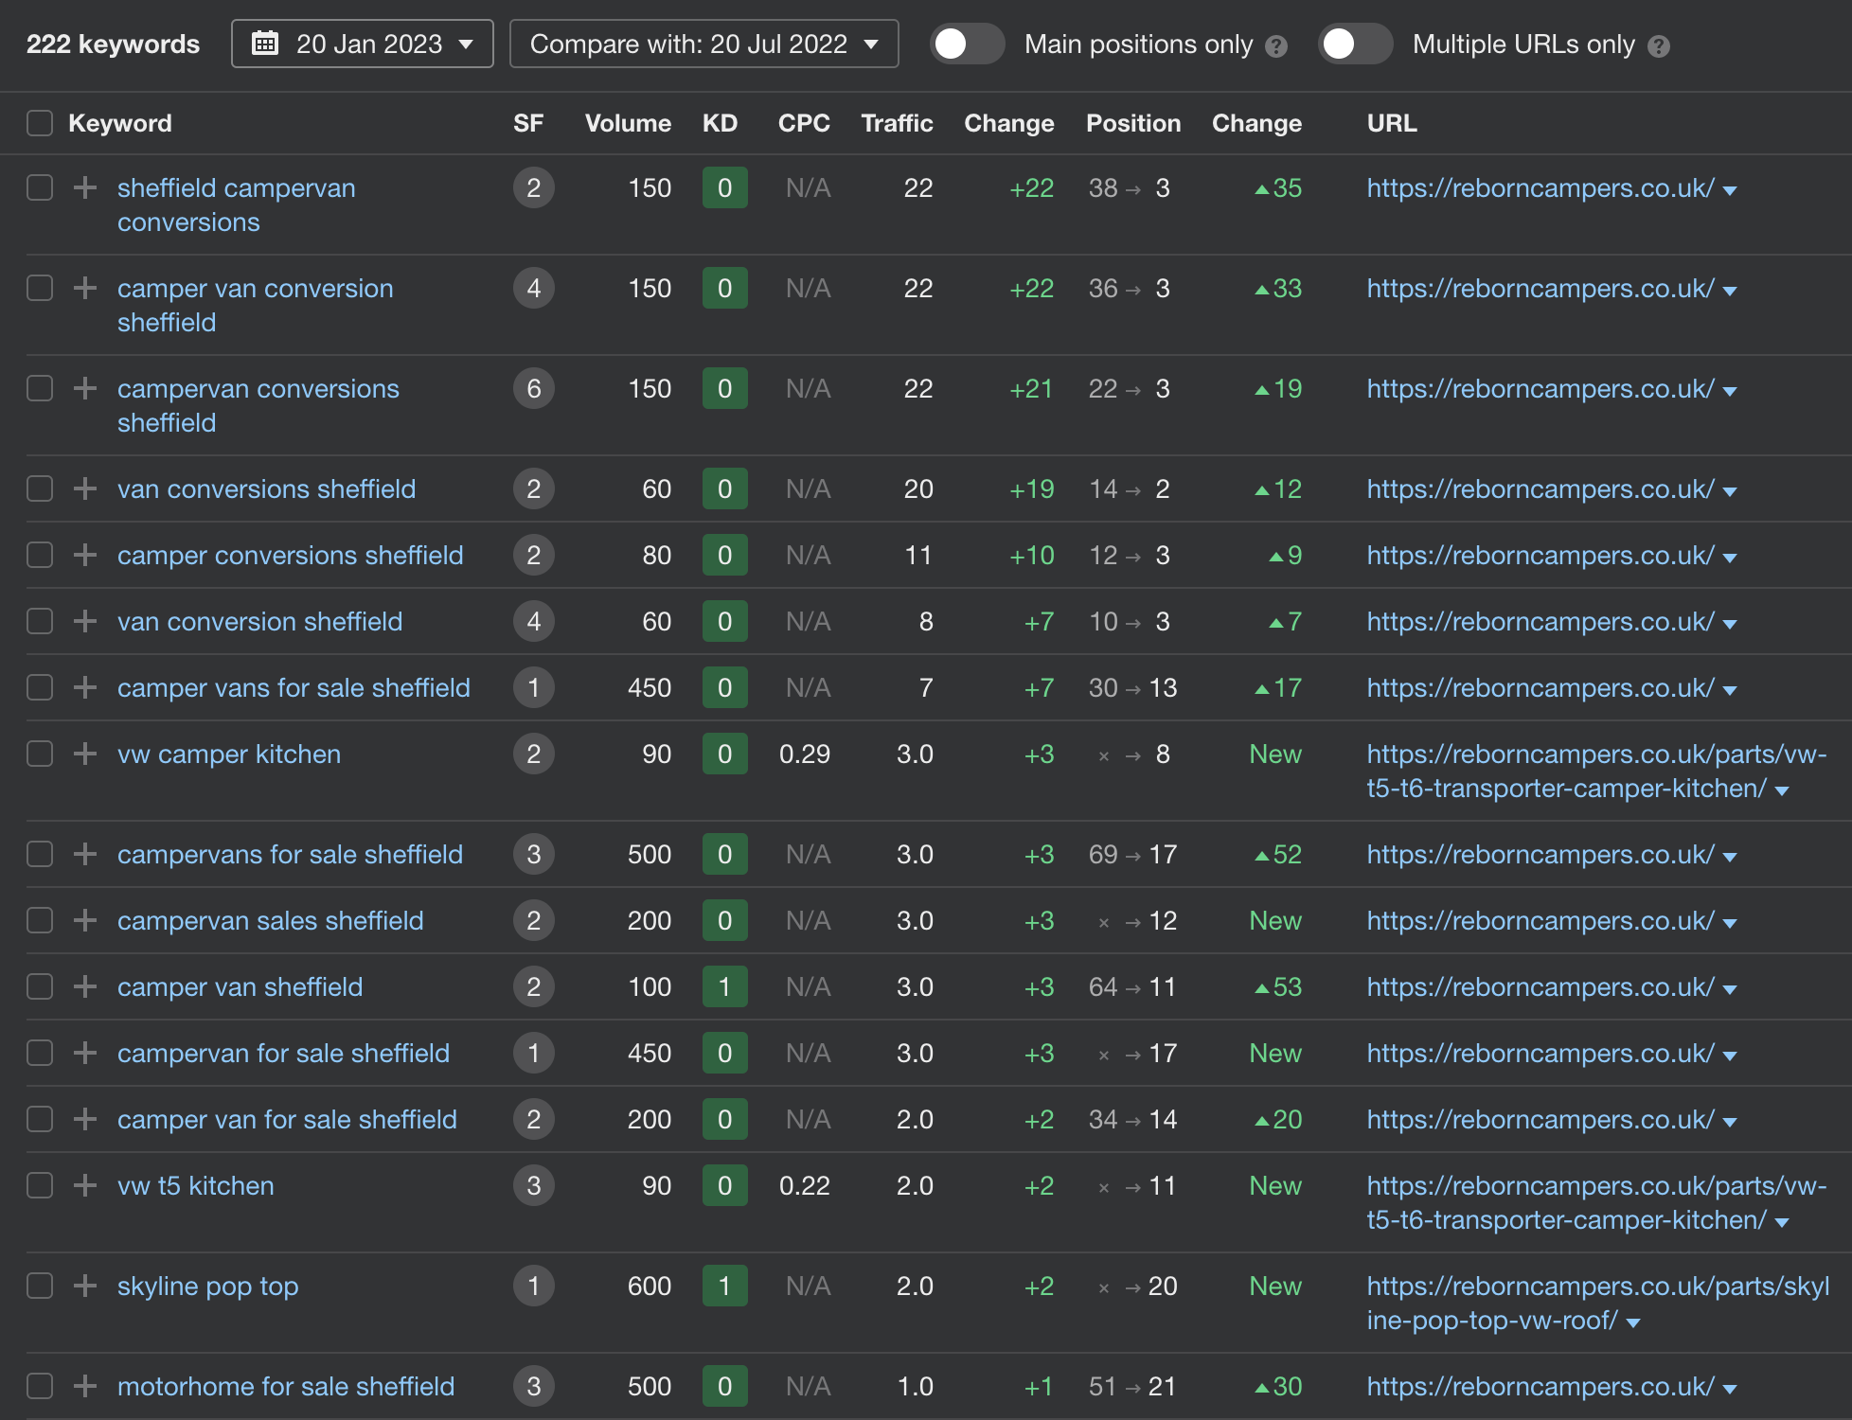Click New label in campervan sales sheffield row
The width and height of the screenshot is (1852, 1420).
1275,920
